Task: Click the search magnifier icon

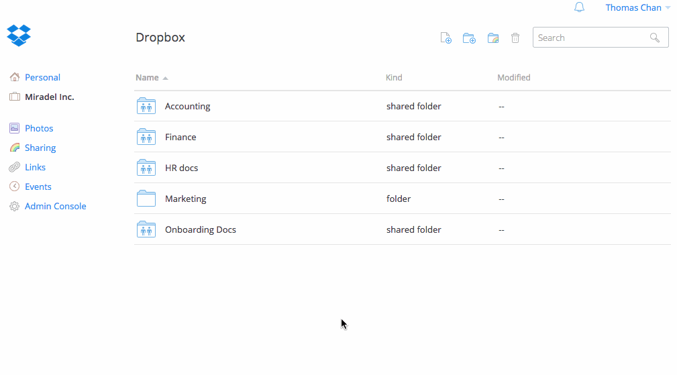Action: (x=655, y=38)
